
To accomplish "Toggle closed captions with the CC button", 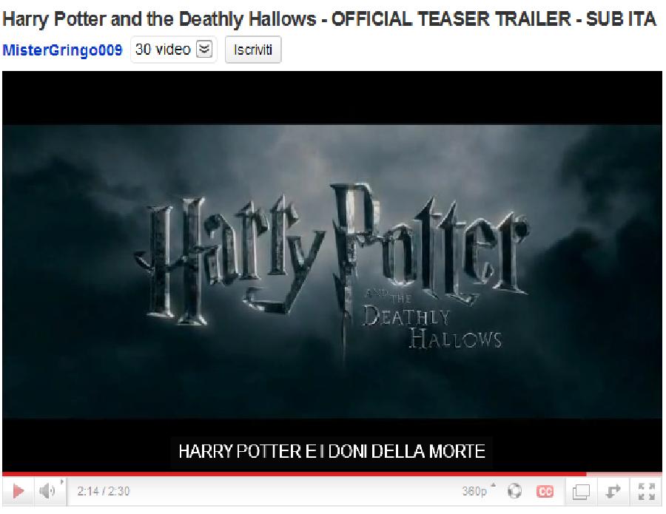I will coord(545,492).
